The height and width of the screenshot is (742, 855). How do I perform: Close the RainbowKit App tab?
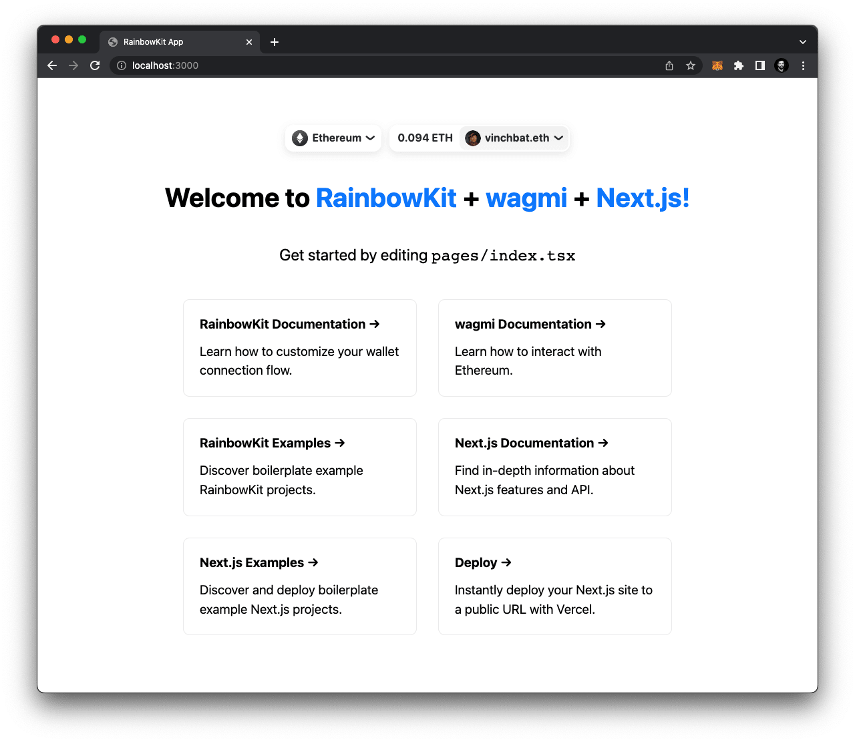pyautogui.click(x=249, y=42)
